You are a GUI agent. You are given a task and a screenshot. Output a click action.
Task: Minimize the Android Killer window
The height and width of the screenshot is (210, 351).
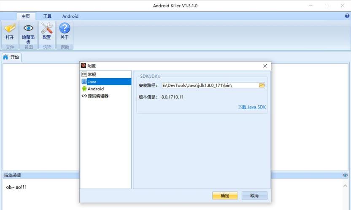[310, 5]
